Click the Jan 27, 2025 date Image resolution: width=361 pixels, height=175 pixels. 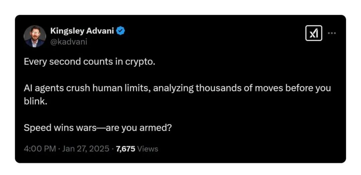(85, 149)
